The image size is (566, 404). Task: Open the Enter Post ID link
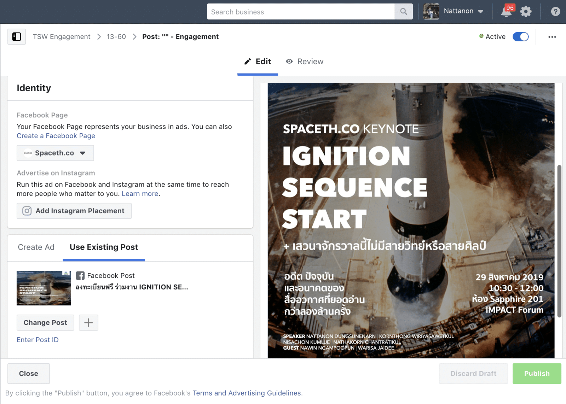click(x=37, y=340)
